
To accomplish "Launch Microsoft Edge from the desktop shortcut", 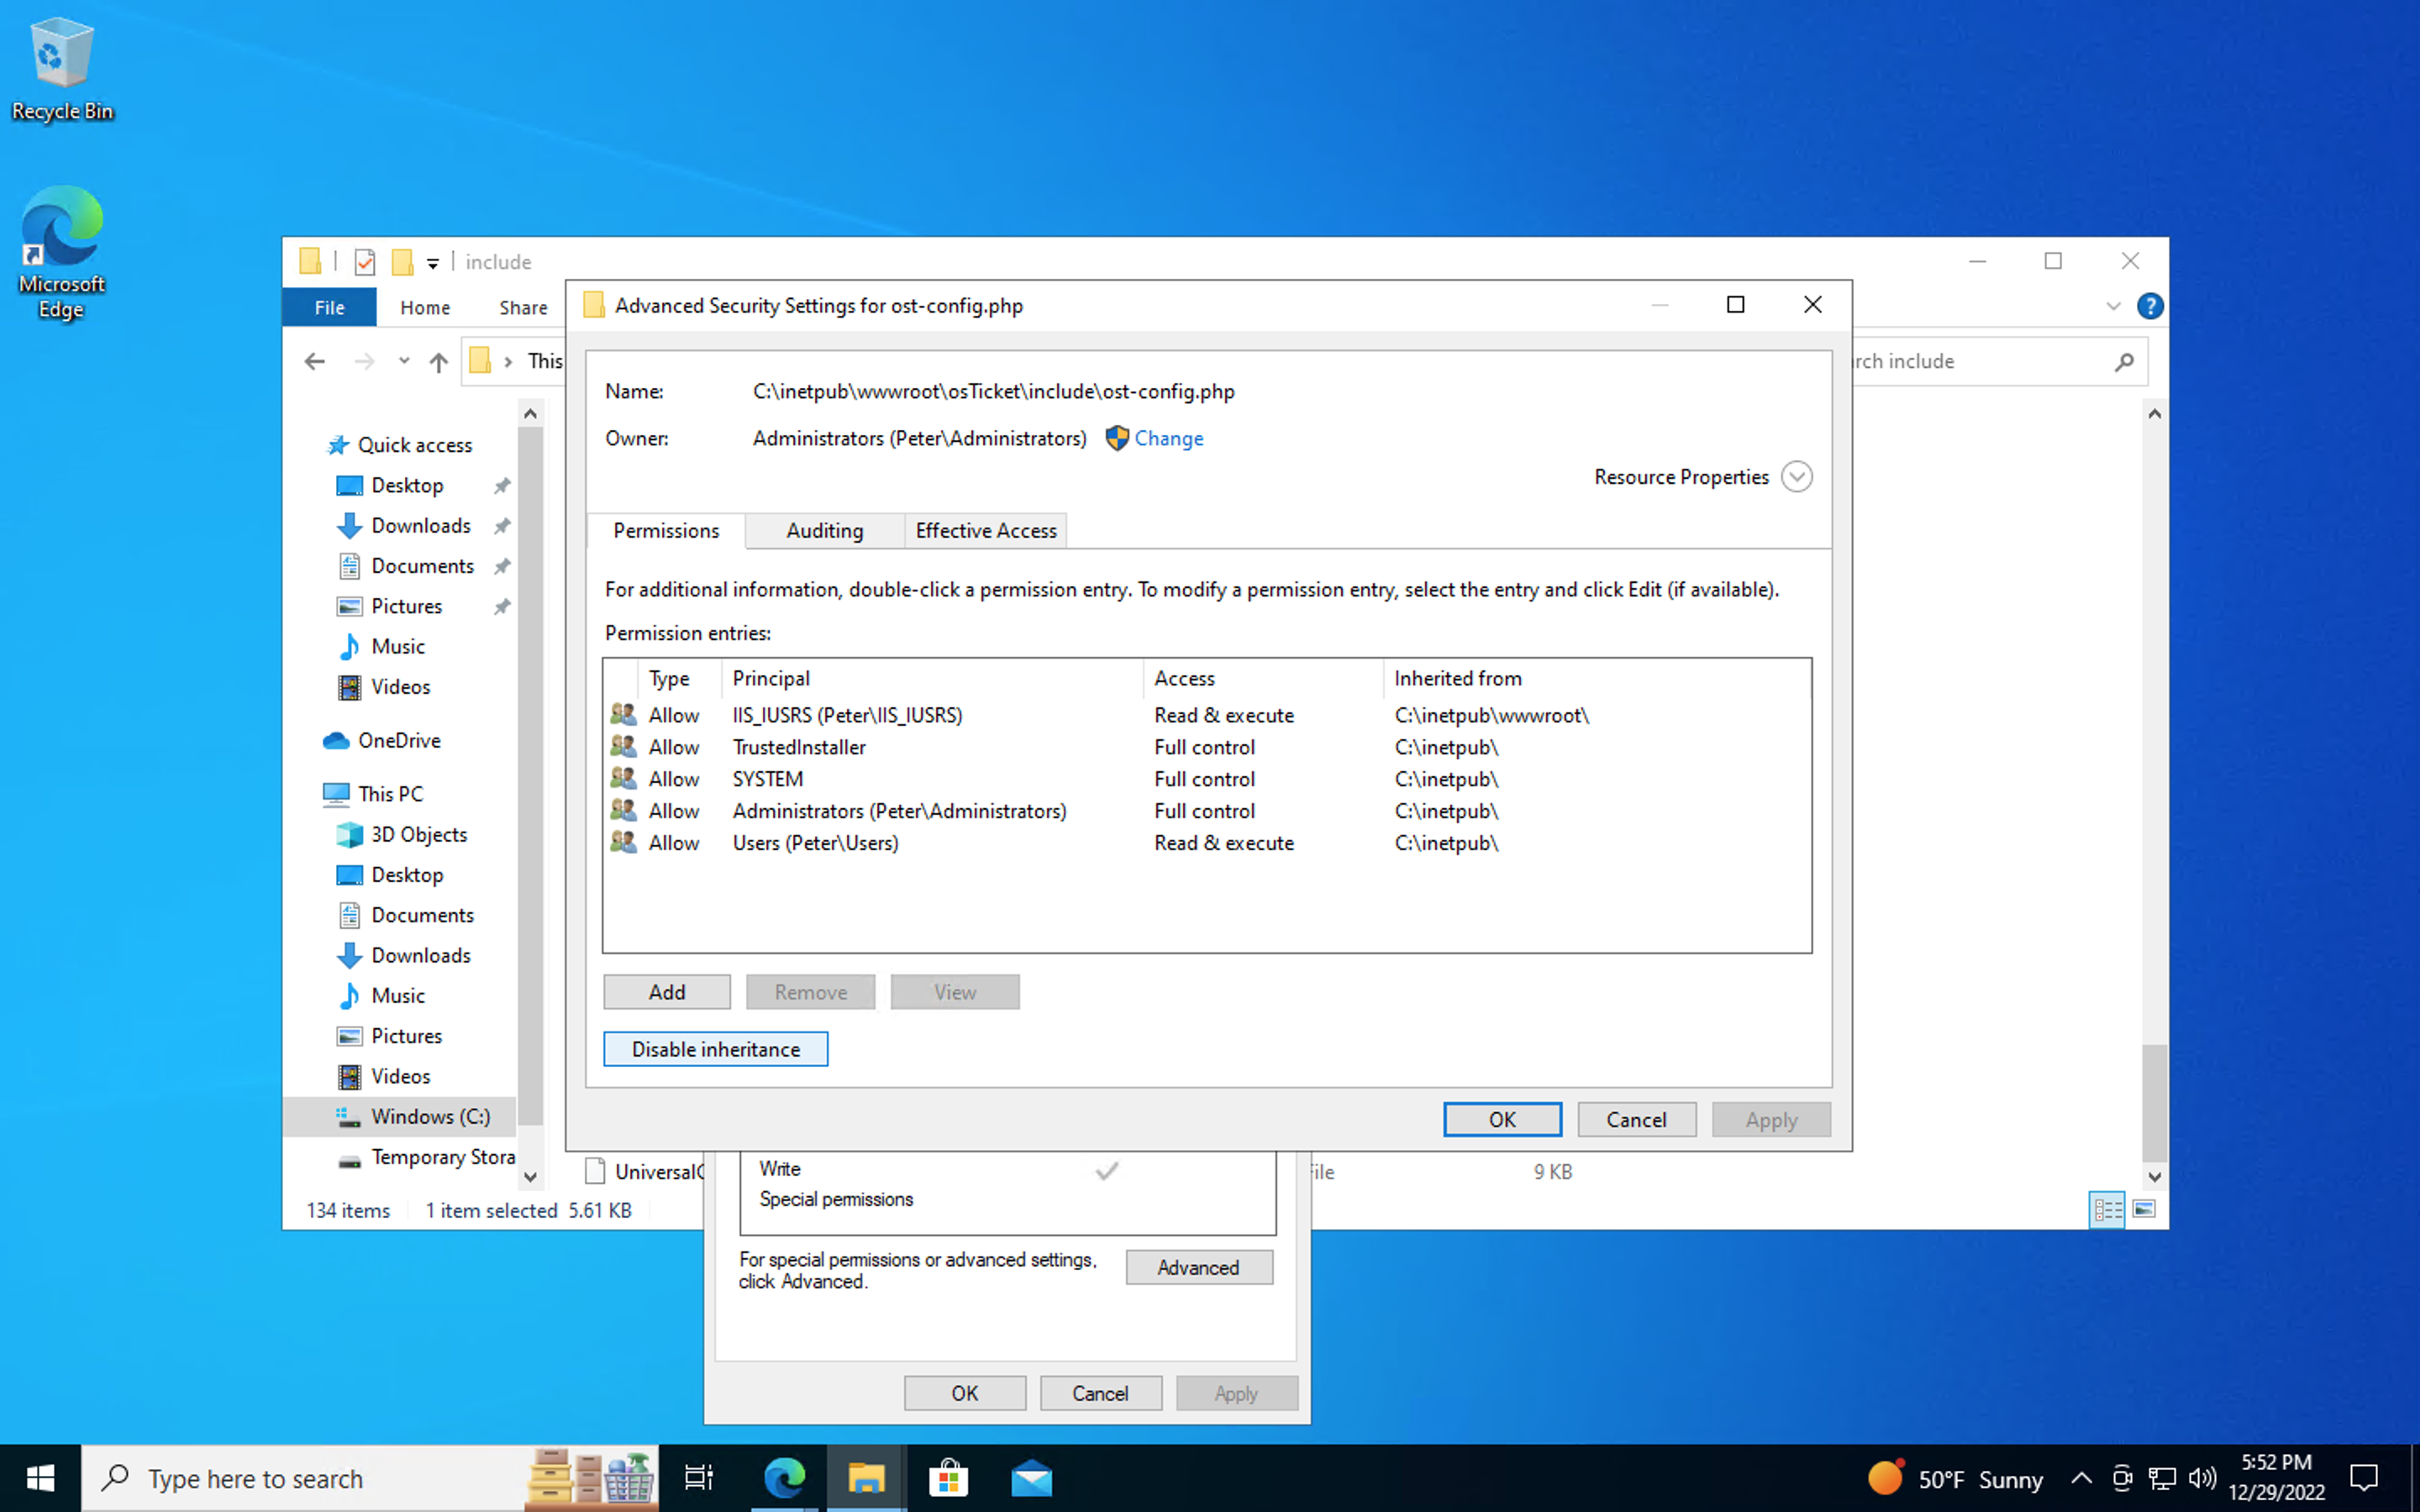I will pos(62,250).
